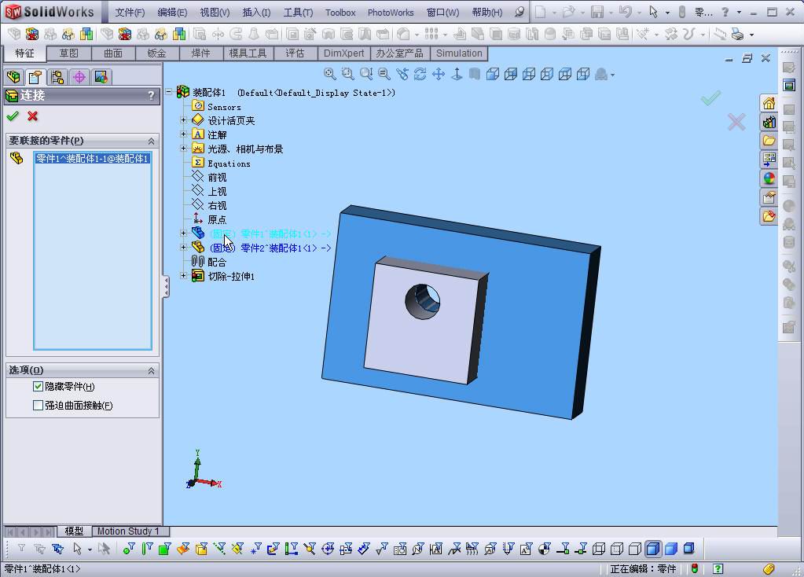Viewport: 804px width, 577px height.
Task: Click Zoom to Fit in view toolbar
Action: click(x=330, y=75)
